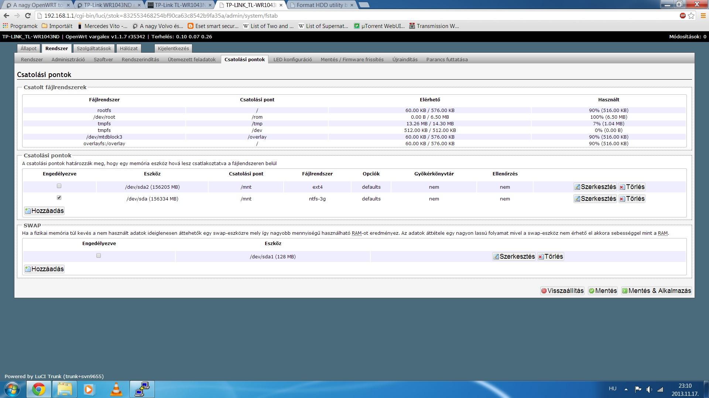Viewport: 709px width, 398px height.
Task: Open the Chrome hamburger menu
Action: pyautogui.click(x=703, y=15)
